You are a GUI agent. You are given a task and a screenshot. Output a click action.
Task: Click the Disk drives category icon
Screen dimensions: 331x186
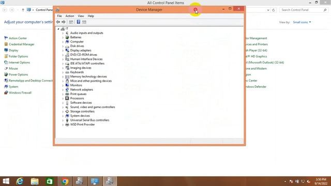pos(67,46)
